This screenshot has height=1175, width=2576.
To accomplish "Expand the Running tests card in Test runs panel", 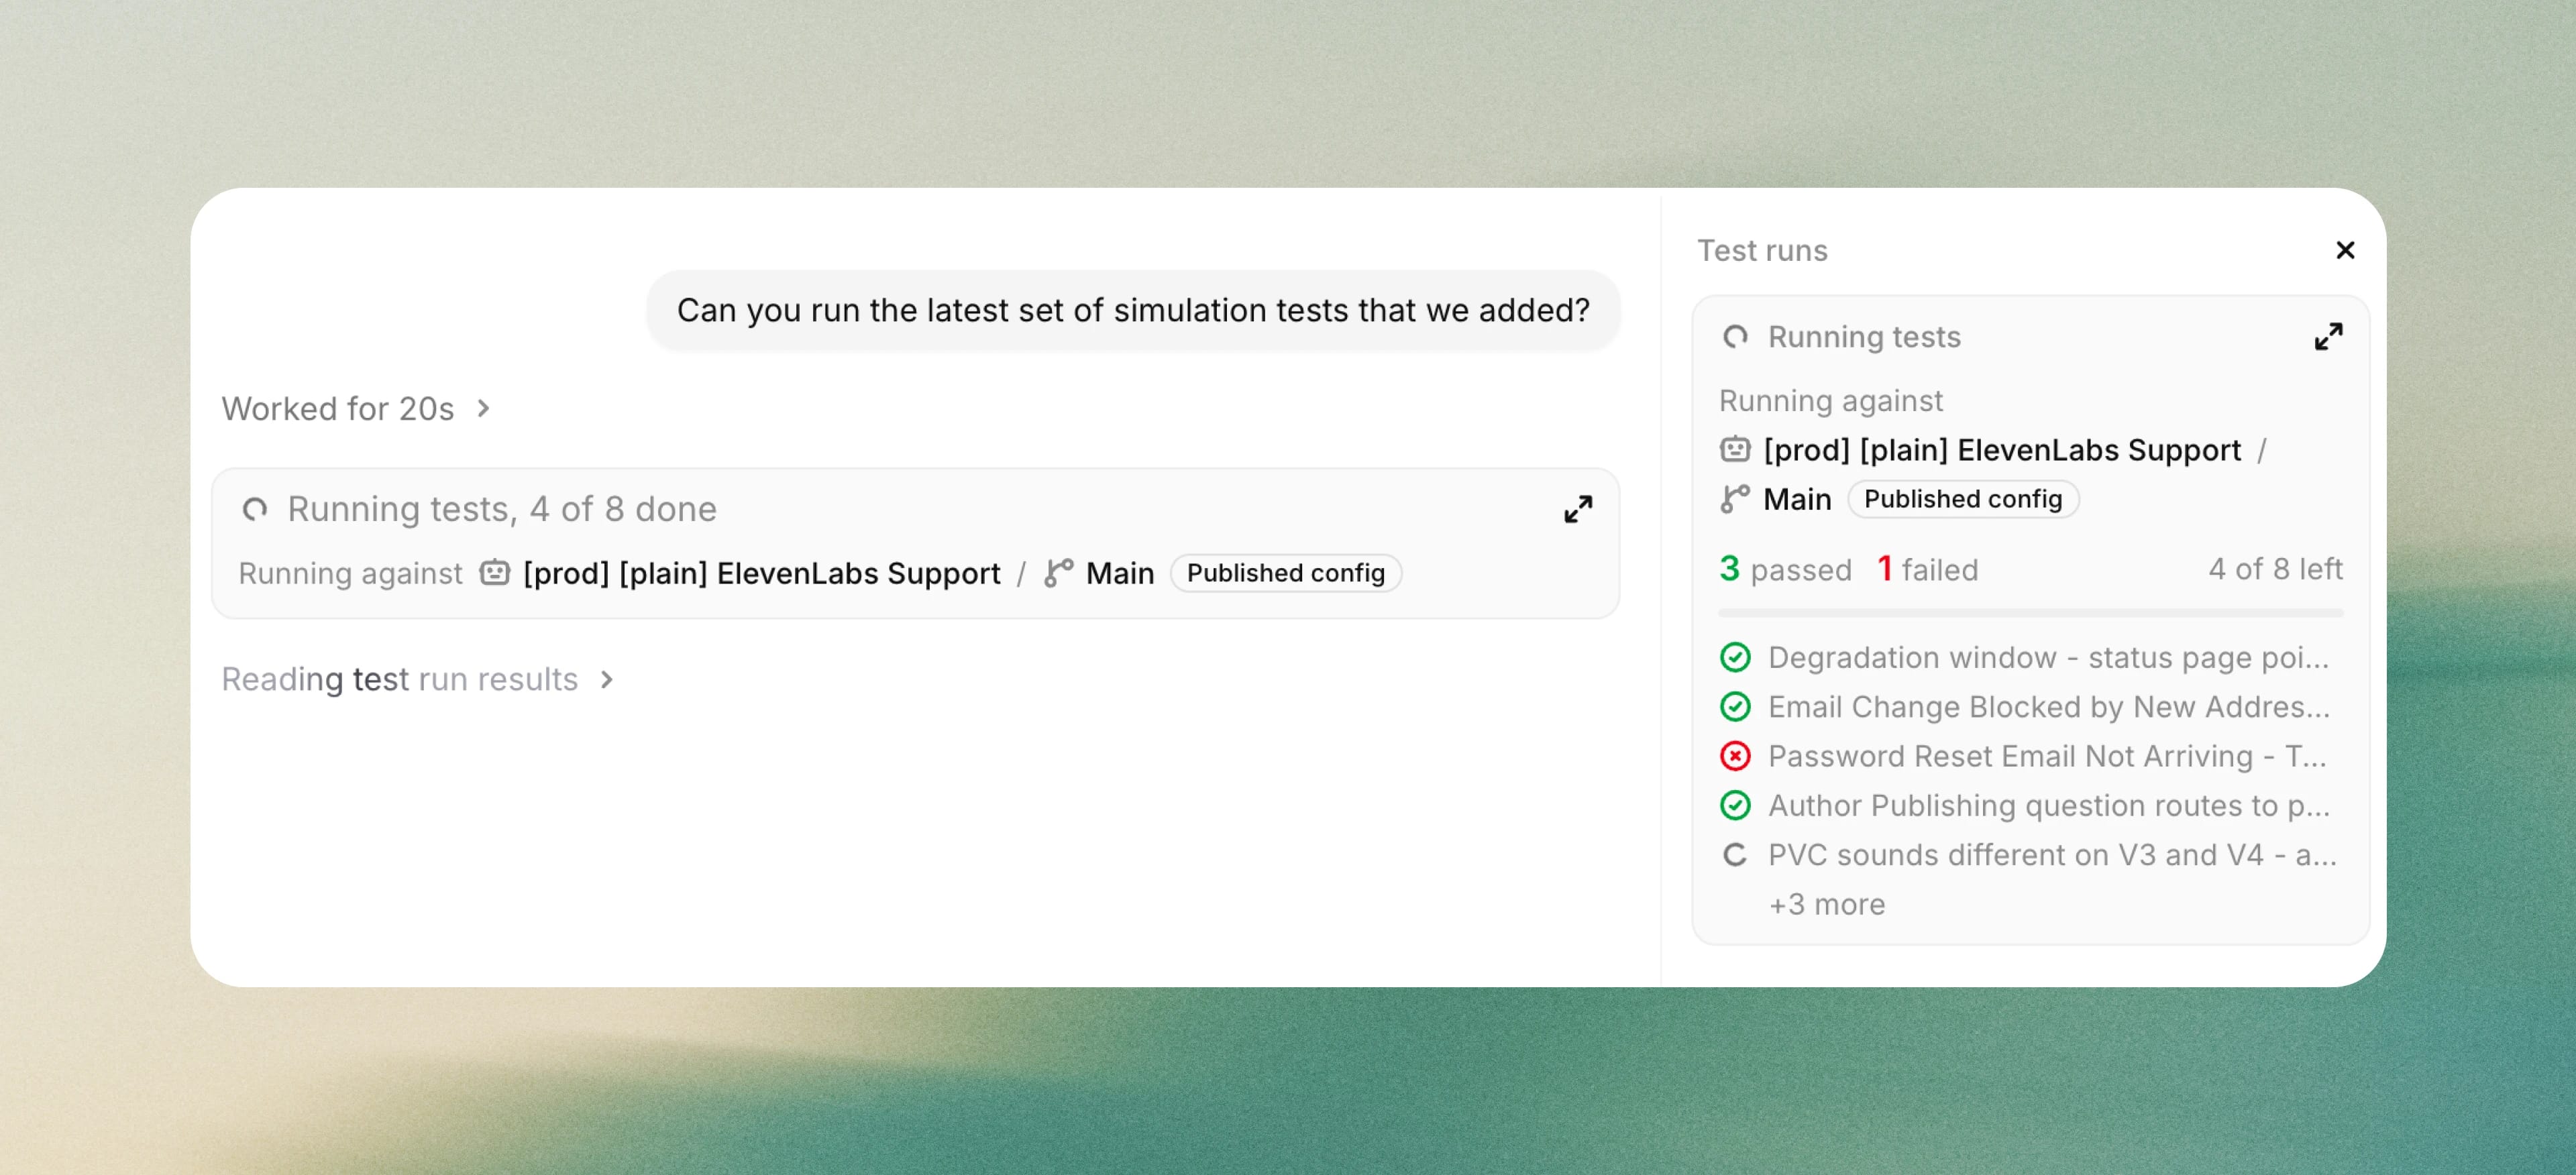I will 2328,337.
